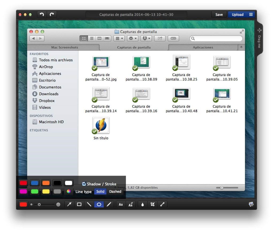Screen dimensions: 273x232
Task: Click the Finder search field
Action: click(216, 38)
